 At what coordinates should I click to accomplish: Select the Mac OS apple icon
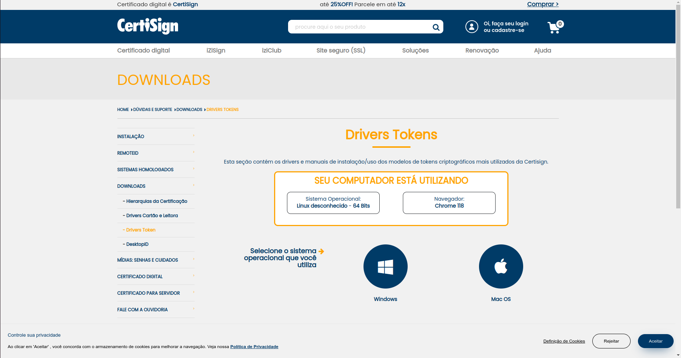[x=501, y=266]
